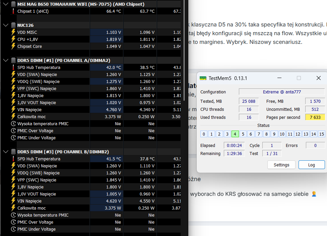
Task: Click lightning icon next to VDD MISC
Action: point(13,32)
